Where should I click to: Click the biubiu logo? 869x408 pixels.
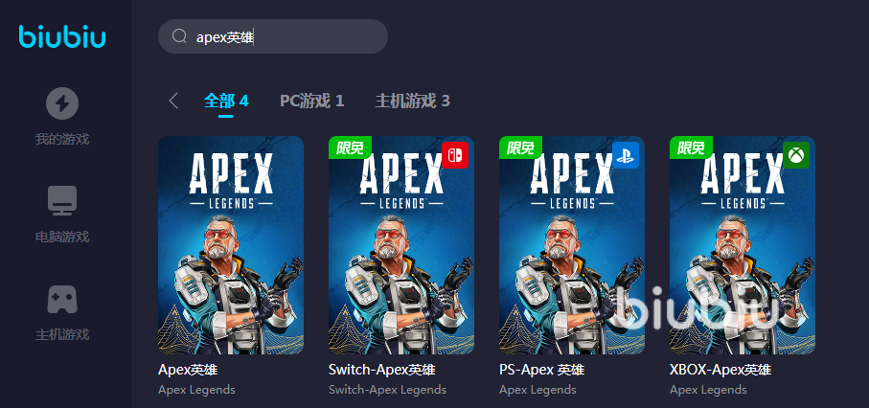pos(62,37)
